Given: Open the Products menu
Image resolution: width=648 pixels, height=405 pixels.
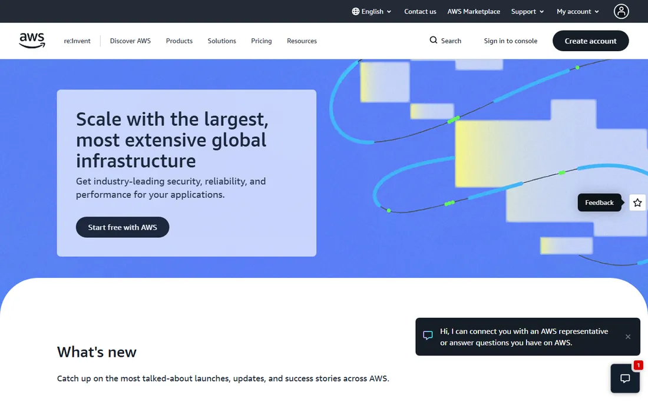Looking at the screenshot, I should pos(179,41).
